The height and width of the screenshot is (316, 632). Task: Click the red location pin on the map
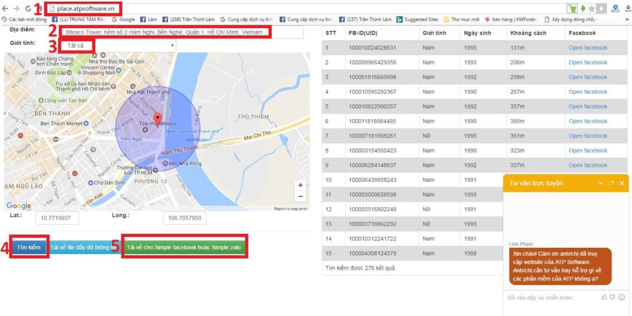[x=158, y=120]
